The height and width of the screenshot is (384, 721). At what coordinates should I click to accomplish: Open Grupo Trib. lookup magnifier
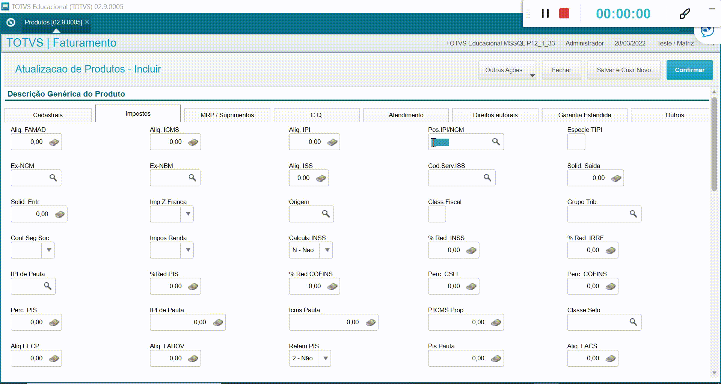tap(634, 214)
